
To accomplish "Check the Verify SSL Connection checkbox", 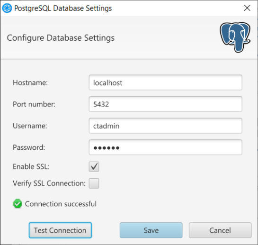I will coord(94,183).
